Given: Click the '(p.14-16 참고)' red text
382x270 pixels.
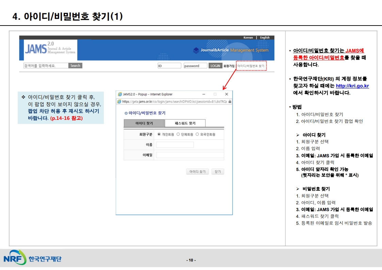Looking at the screenshot, I should tap(66, 118).
